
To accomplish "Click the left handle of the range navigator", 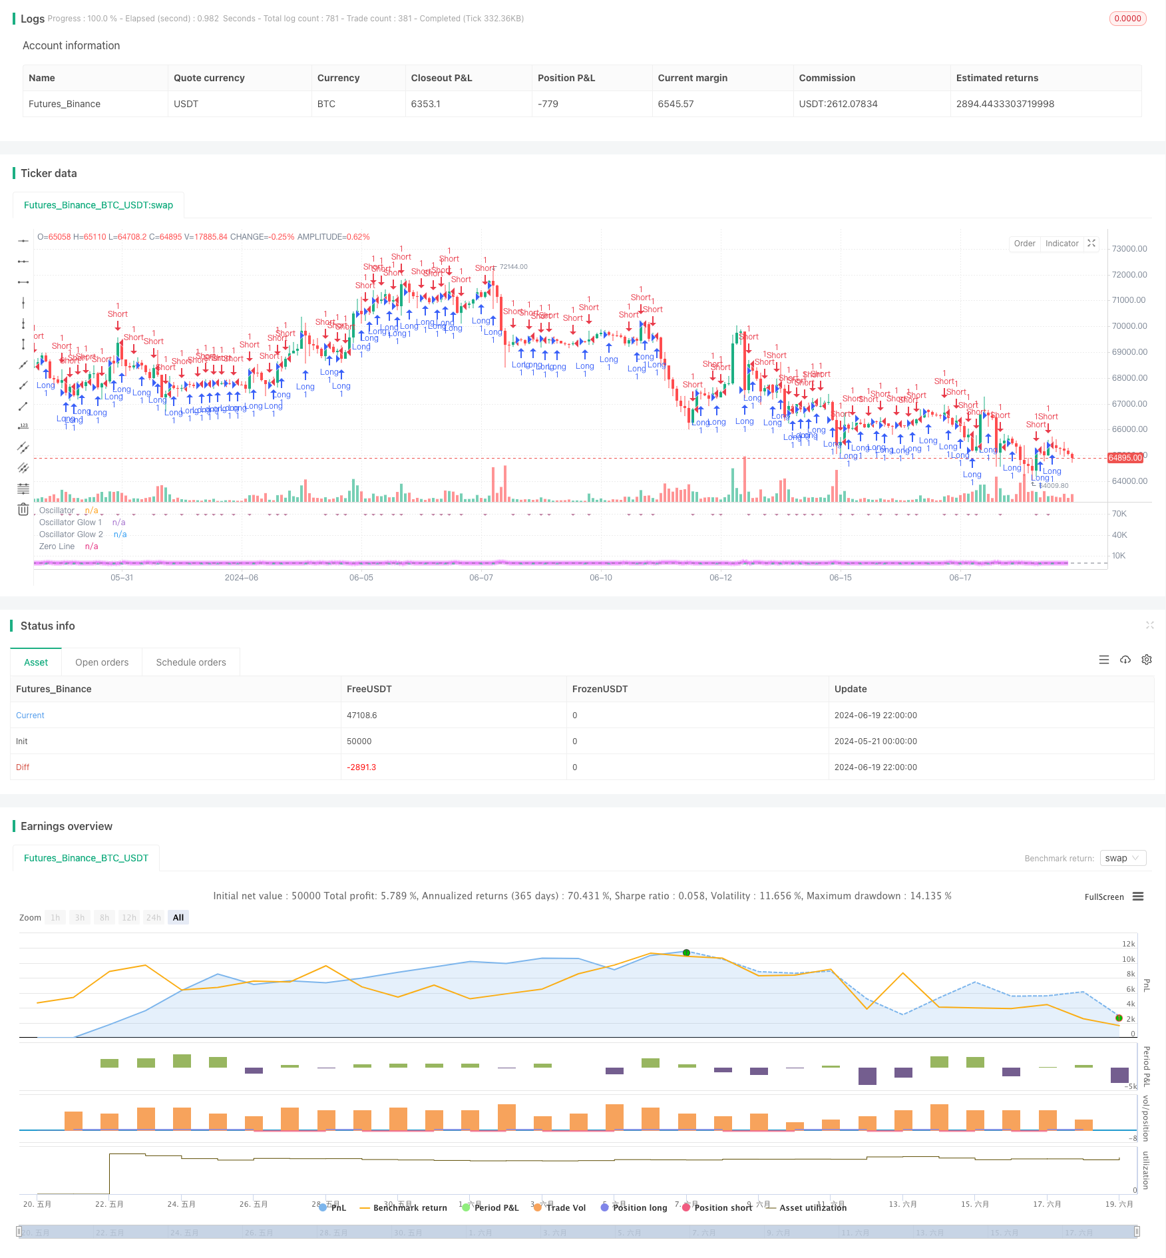I will (19, 1231).
